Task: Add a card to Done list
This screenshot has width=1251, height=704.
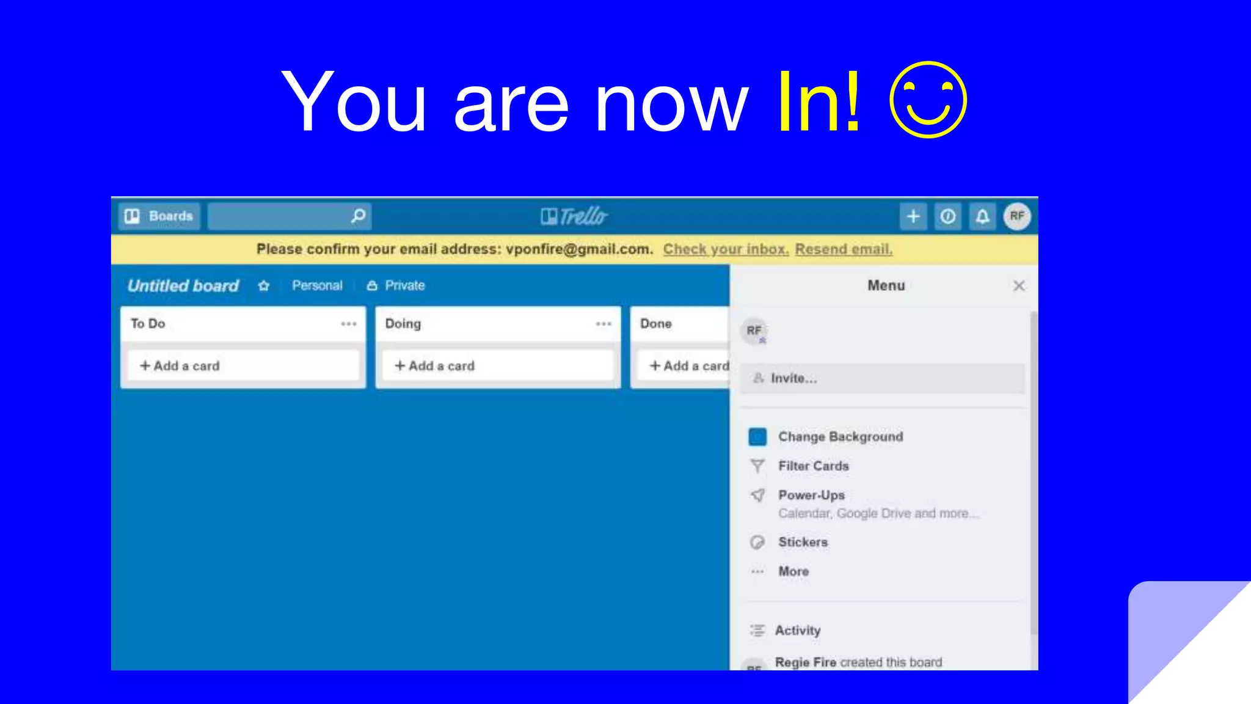Action: click(x=684, y=366)
